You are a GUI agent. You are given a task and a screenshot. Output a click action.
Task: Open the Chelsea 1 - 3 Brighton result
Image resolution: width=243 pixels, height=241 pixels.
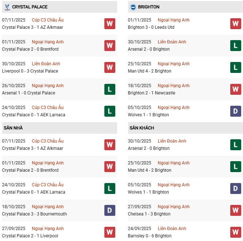[149, 214]
